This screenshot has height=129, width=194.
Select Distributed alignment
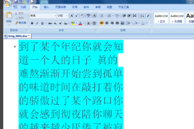pos(122,23)
